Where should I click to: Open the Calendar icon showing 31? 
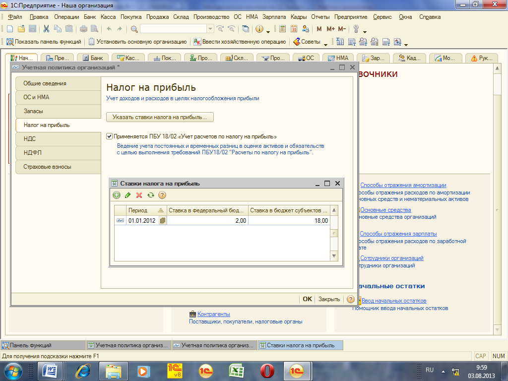(294, 29)
